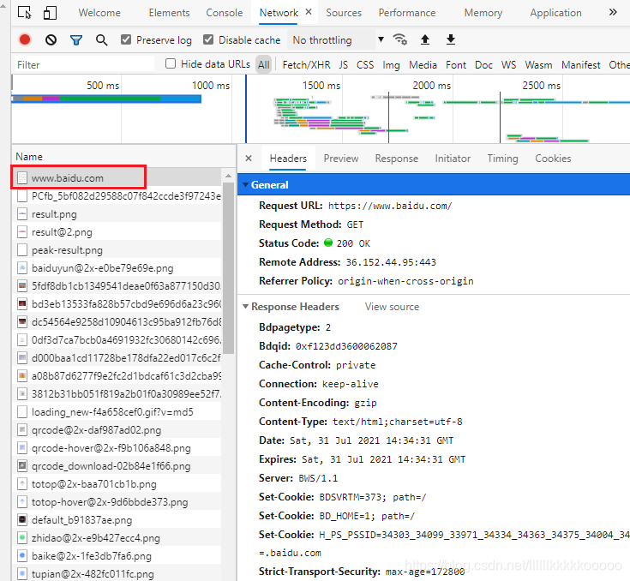Select zhidao@2x-e9b427ecc4.png request
This screenshot has height=581, width=630.
[x=117, y=538]
